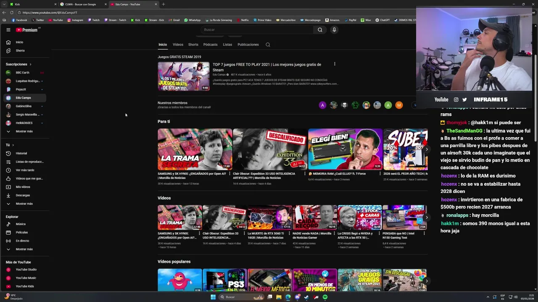
Task: Expand Tú section with Mostrar más
Action: [x=25, y=203]
